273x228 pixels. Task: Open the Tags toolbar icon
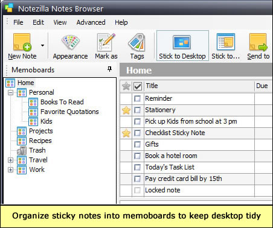click(x=136, y=42)
